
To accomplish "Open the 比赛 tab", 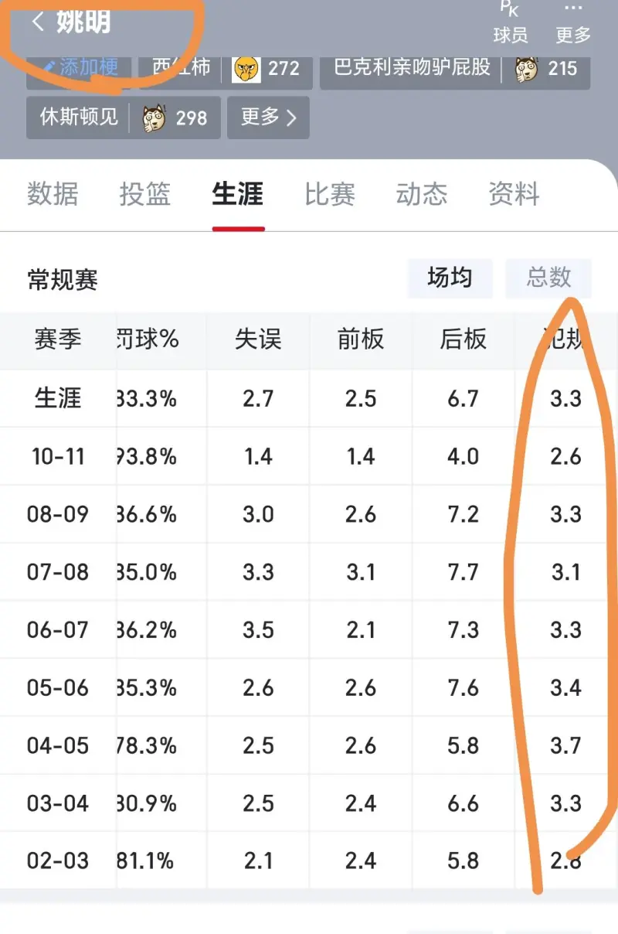I will click(x=330, y=194).
